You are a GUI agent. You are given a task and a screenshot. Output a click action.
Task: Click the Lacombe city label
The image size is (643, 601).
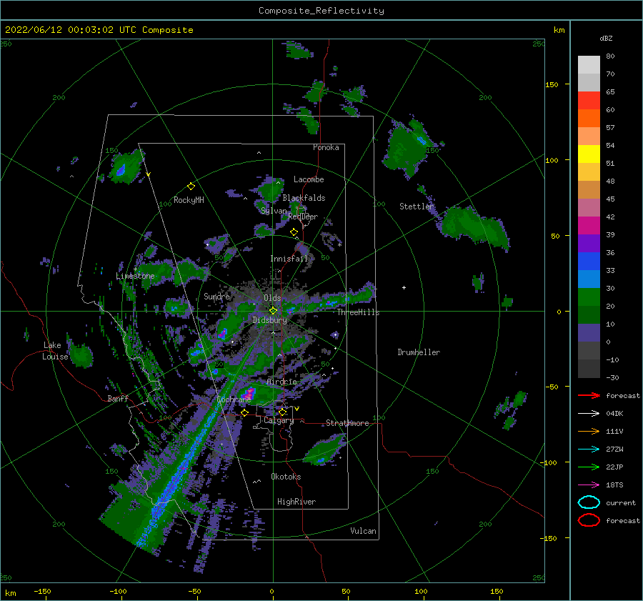[309, 179]
